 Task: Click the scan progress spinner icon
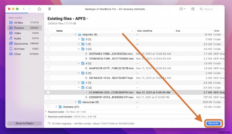[x=49, y=123]
